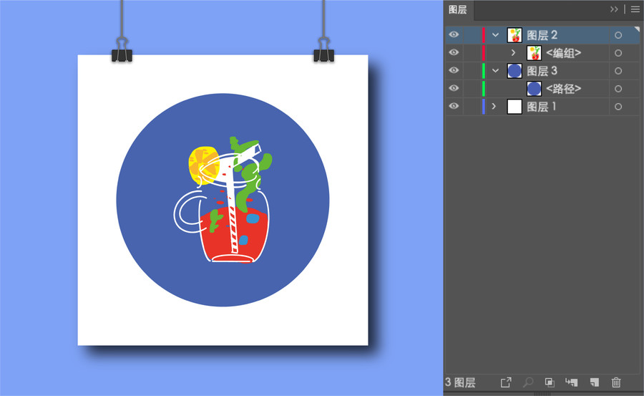644x396 pixels.
Task: Click the Collect for Export icon
Action: click(x=506, y=382)
